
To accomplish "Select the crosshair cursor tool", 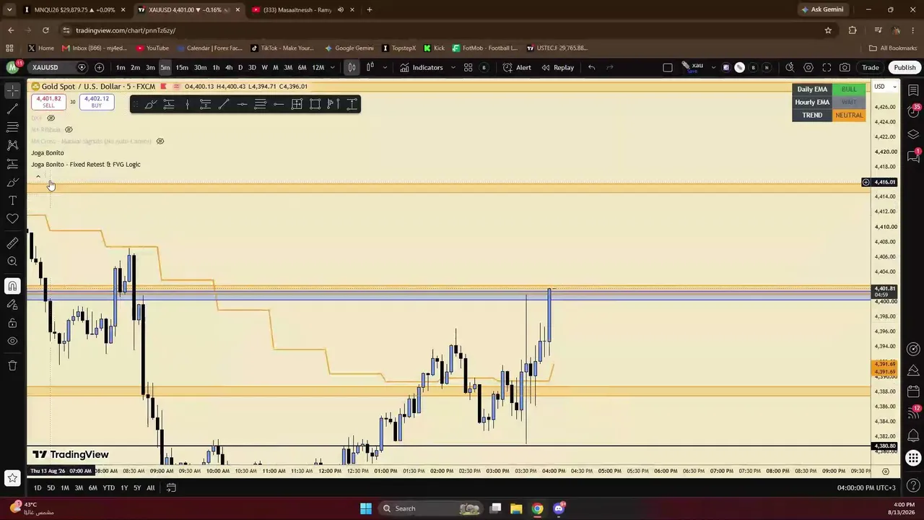I will [x=12, y=90].
